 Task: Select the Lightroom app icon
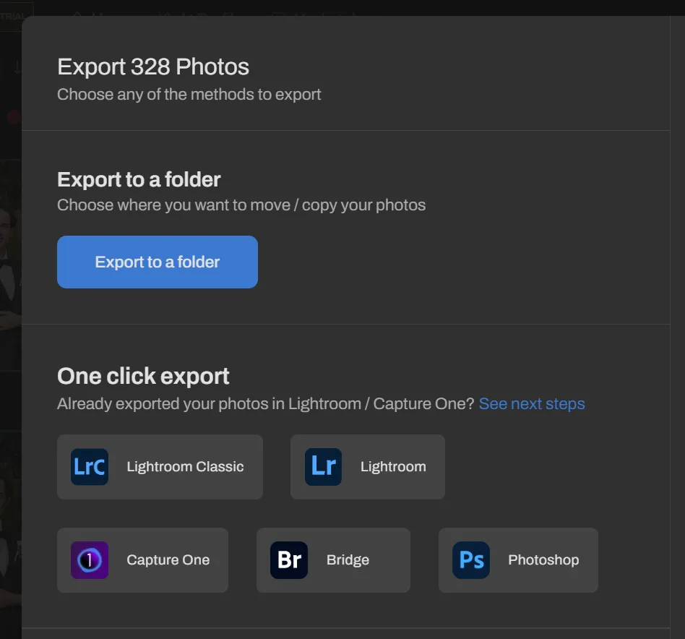point(322,466)
